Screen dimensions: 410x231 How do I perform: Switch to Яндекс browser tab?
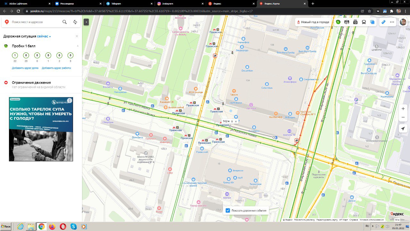click(231, 4)
